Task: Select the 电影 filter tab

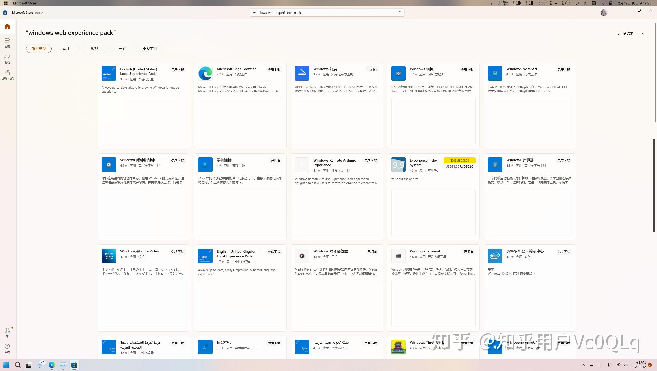Action: [122, 49]
